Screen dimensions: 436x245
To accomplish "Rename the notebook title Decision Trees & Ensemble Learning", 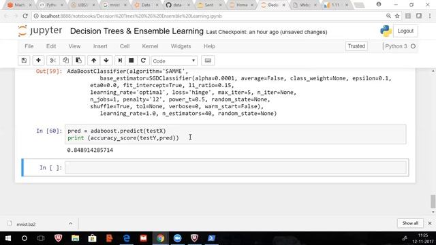I will pyautogui.click(x=136, y=31).
